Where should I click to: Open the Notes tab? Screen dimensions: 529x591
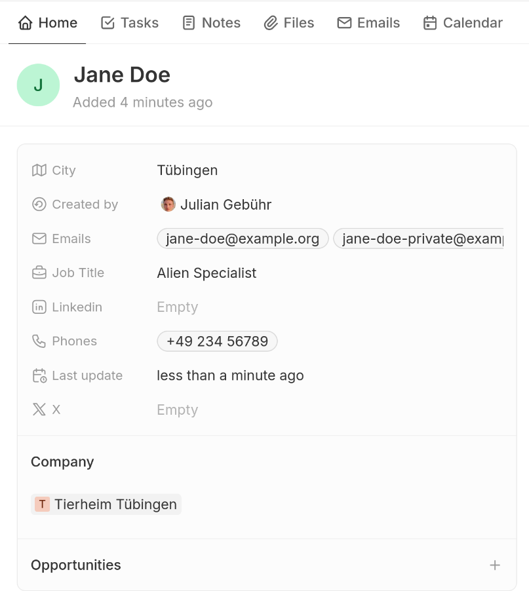[x=211, y=23]
